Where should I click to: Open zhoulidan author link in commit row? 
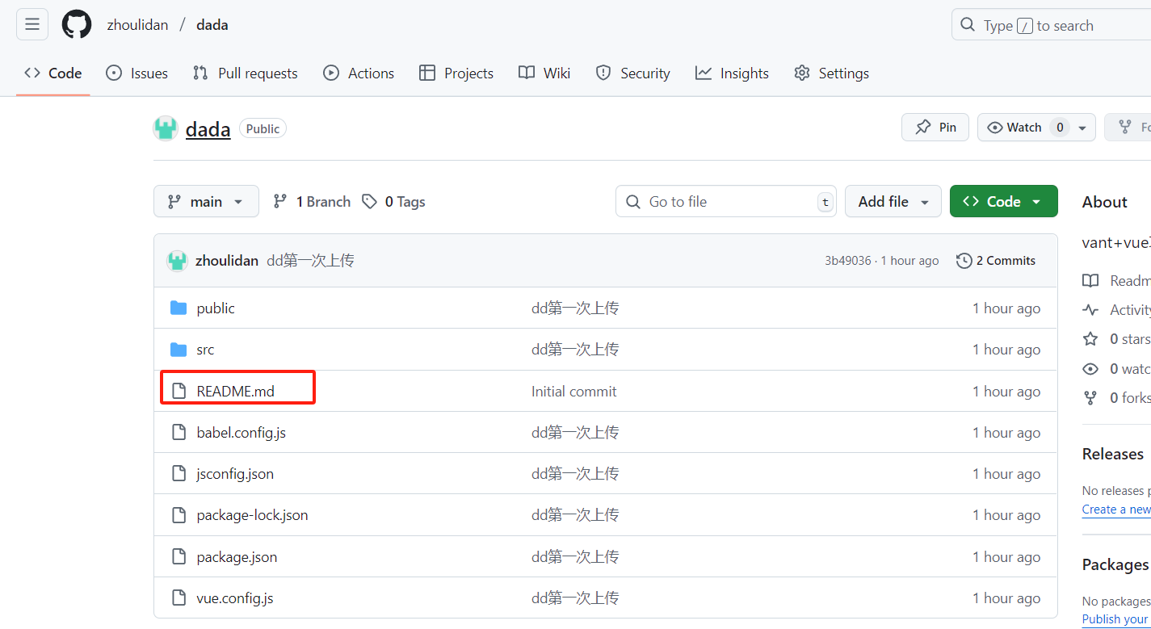click(227, 261)
